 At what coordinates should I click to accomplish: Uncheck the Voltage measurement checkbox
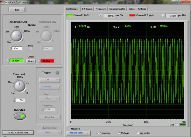pyautogui.click(x=119, y=133)
